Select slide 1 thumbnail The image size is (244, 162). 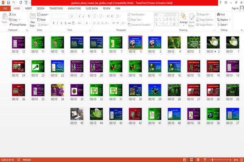233,42
